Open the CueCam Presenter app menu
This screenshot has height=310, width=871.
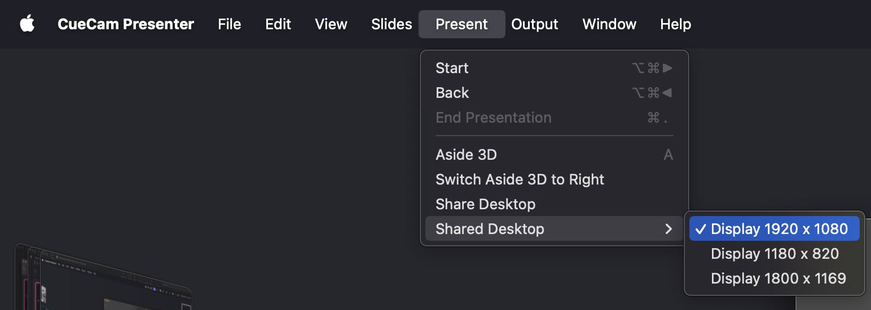126,24
